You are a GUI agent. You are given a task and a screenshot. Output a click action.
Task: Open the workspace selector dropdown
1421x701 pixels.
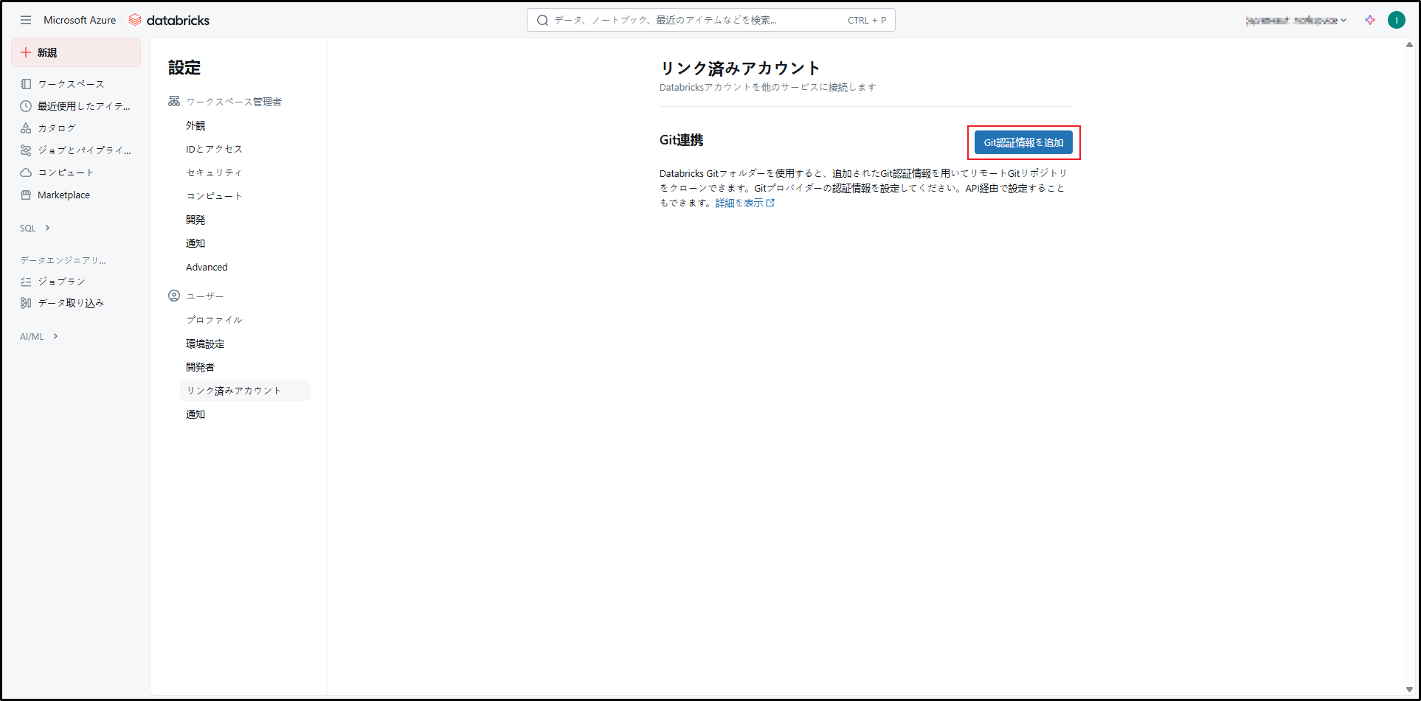click(x=1296, y=20)
